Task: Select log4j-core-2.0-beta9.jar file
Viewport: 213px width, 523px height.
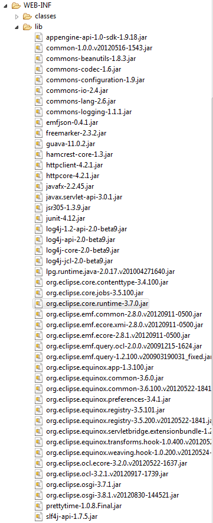Action: [83, 250]
